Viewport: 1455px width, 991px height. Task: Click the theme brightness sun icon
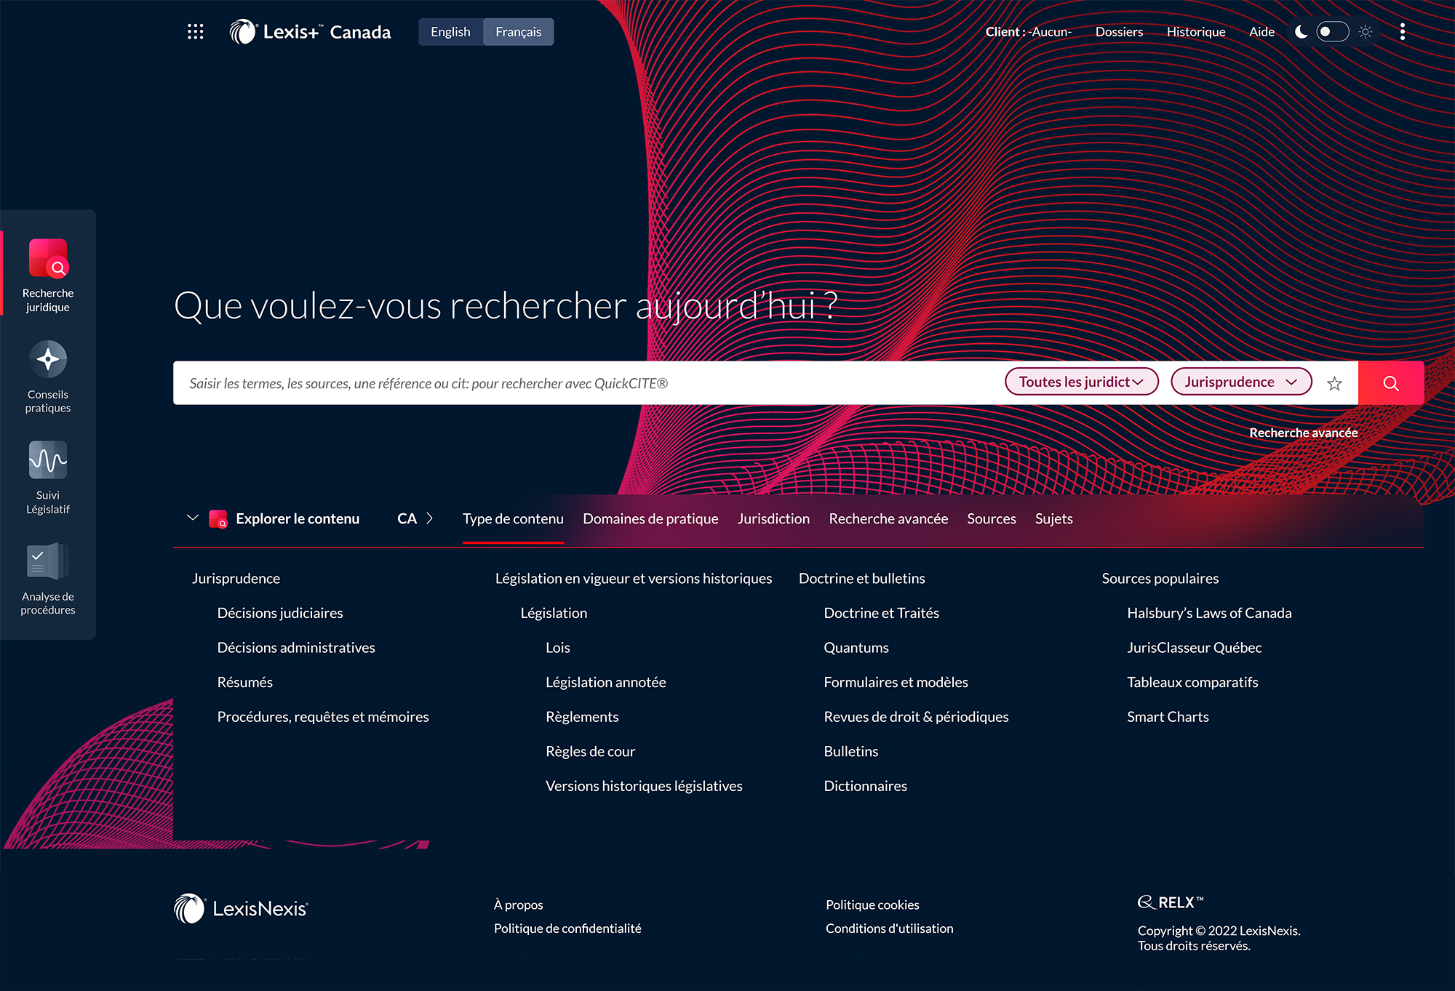(x=1365, y=31)
